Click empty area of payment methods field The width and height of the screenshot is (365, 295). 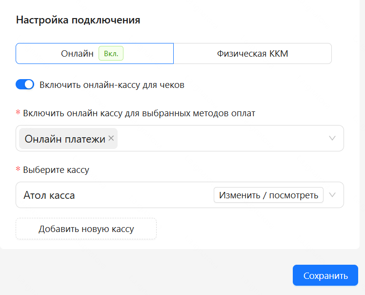tap(221, 138)
